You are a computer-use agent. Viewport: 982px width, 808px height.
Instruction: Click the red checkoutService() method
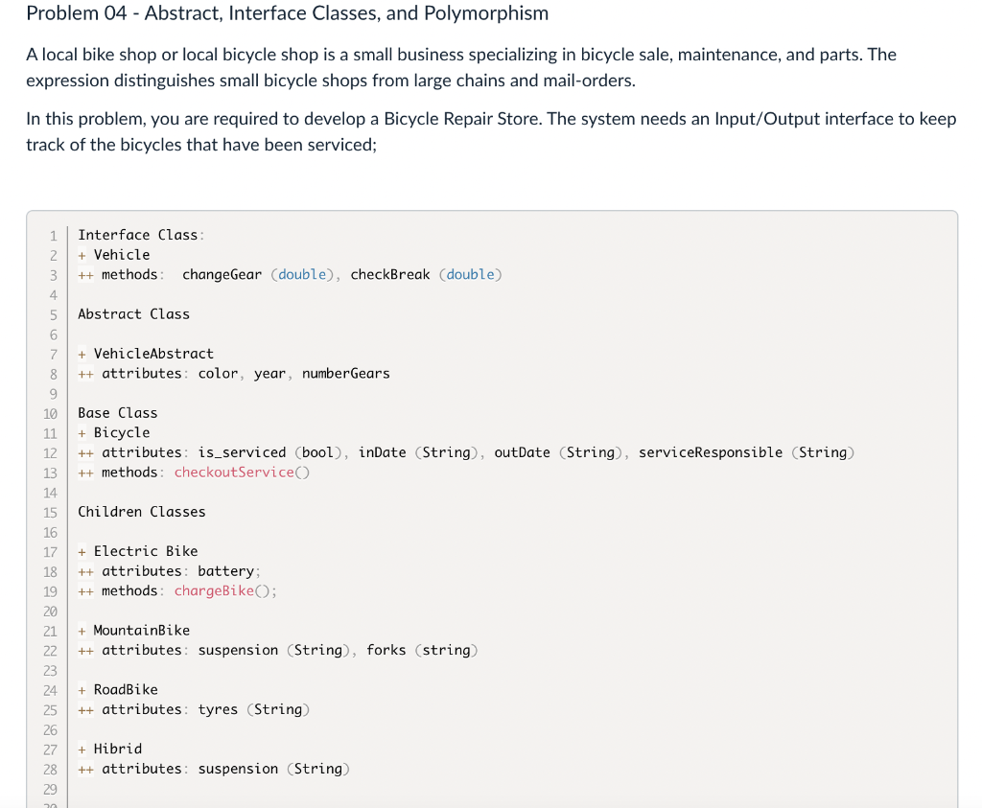tap(242, 473)
